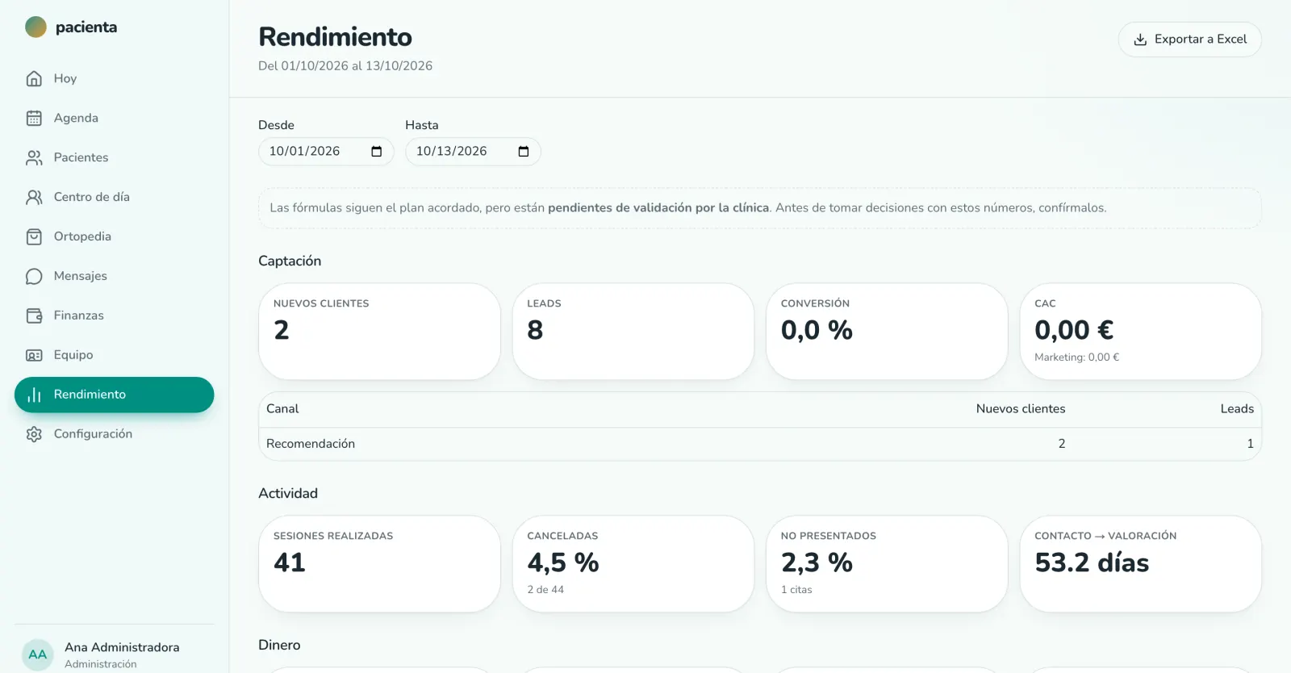The height and width of the screenshot is (673, 1291).
Task: Click the CAC card value 0,00 €
Action: (1074, 330)
